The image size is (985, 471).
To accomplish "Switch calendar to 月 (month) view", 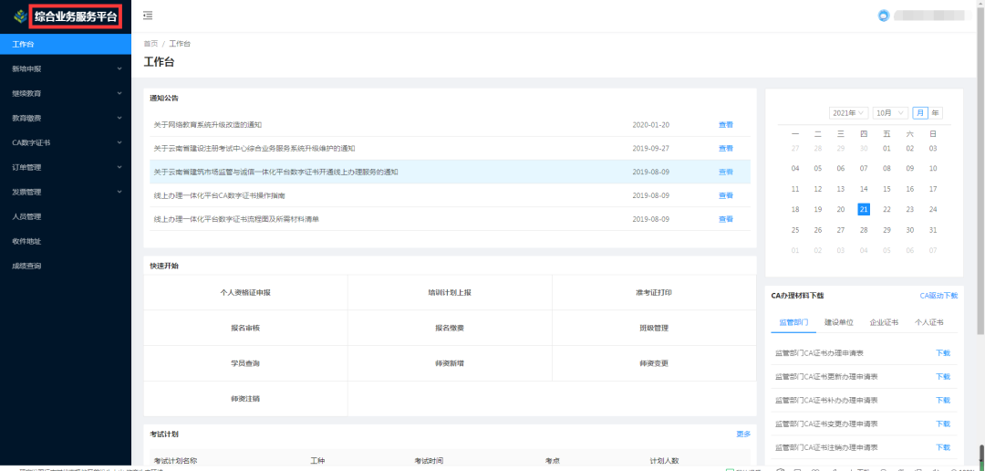I will (919, 112).
